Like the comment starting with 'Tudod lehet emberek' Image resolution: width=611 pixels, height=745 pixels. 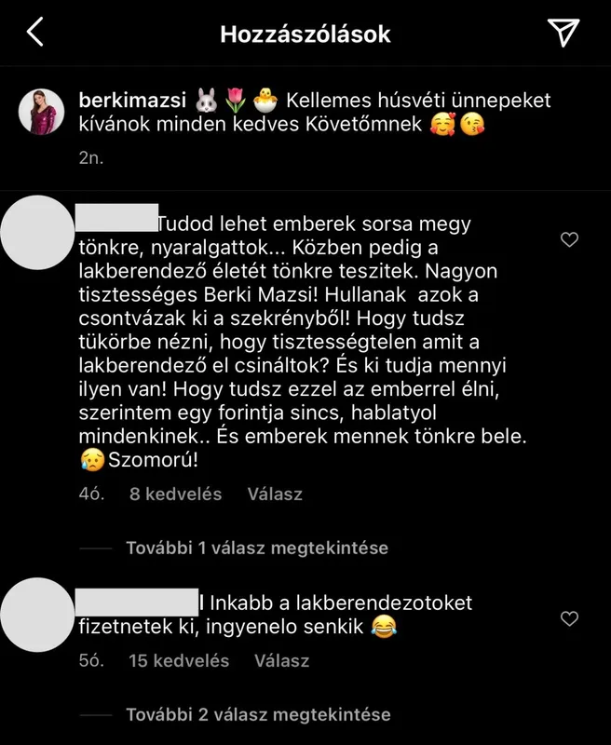tap(569, 239)
